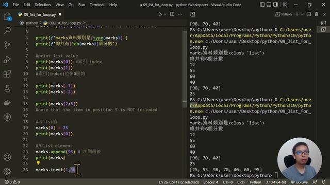Toggle terminal panel maximize arrow icon

coord(192,14)
